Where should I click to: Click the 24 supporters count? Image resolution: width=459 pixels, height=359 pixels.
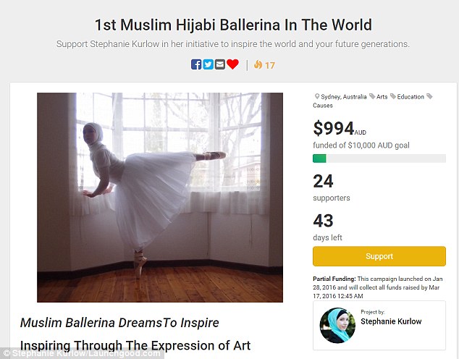coord(323,182)
